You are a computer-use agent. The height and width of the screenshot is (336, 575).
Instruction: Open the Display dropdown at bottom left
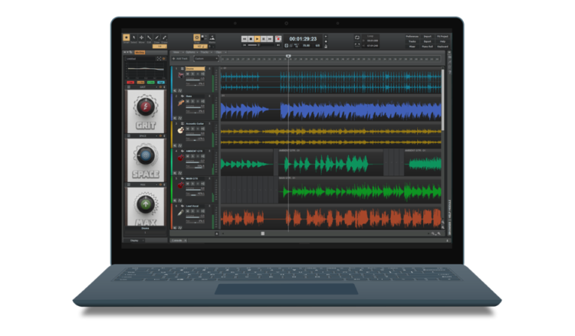(x=134, y=240)
